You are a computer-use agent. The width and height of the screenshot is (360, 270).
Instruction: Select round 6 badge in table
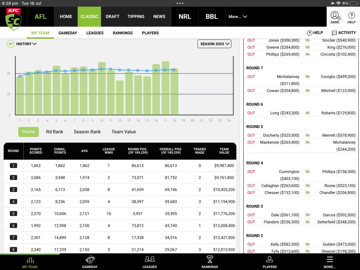[13, 225]
